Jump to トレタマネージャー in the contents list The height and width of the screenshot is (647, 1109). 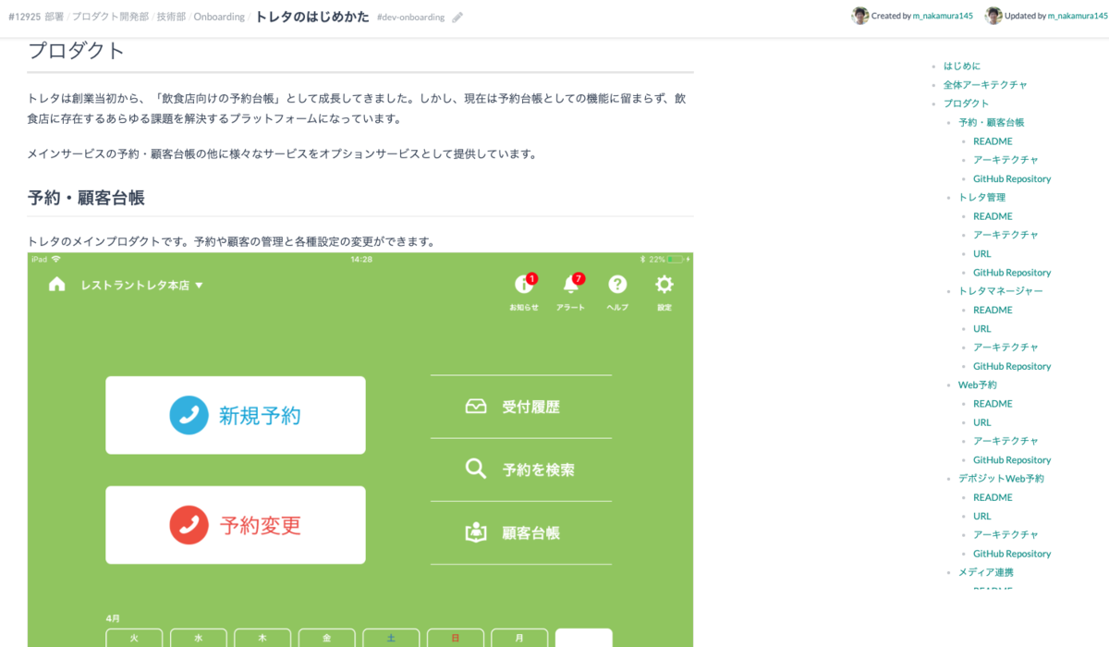coord(1001,291)
